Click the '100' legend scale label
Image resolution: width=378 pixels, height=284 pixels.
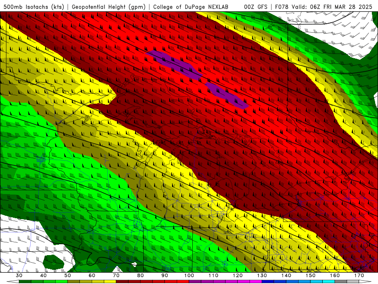[x=189, y=275]
